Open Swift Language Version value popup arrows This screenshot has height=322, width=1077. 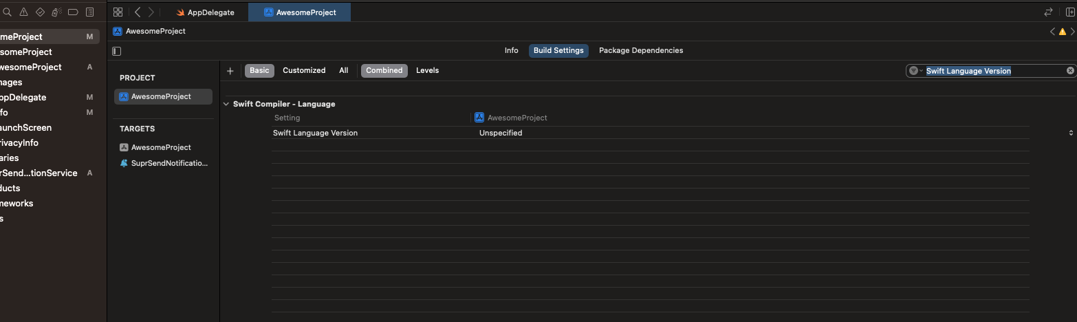(x=1071, y=133)
